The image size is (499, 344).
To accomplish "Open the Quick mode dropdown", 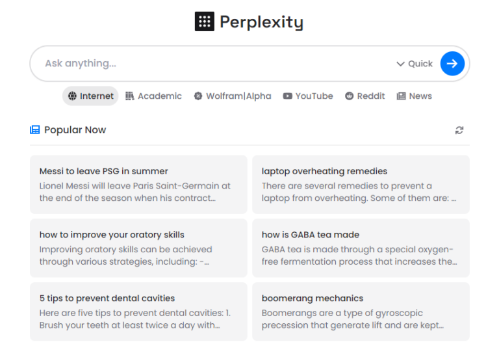I will coord(415,64).
